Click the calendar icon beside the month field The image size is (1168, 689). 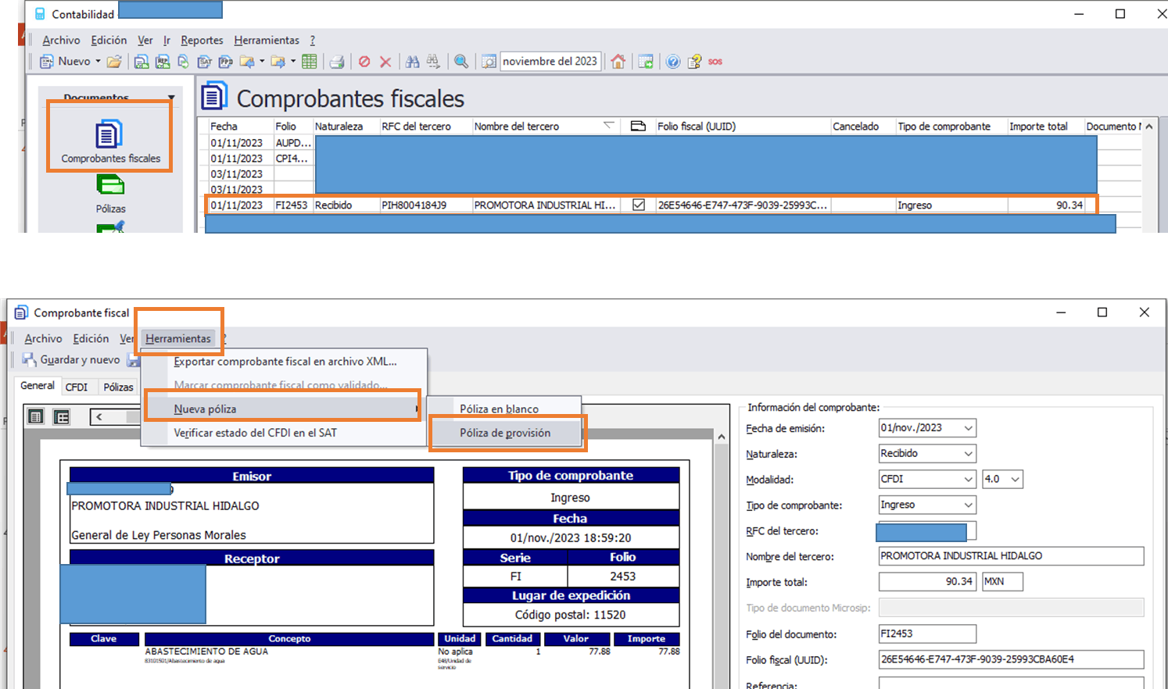[489, 62]
